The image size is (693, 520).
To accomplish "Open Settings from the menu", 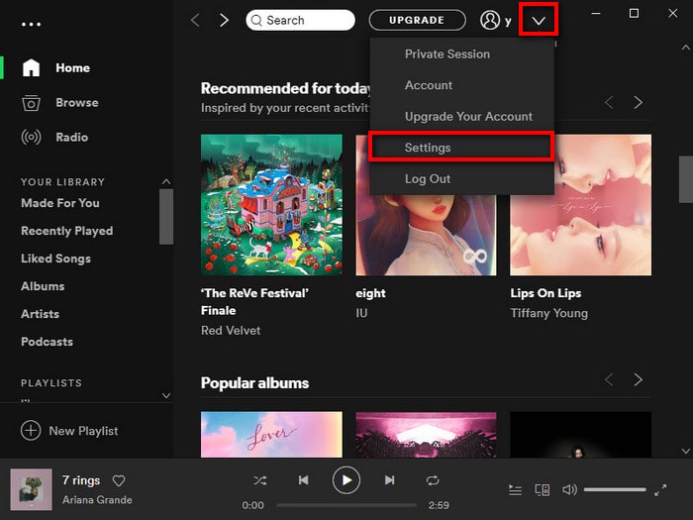I will 462,148.
